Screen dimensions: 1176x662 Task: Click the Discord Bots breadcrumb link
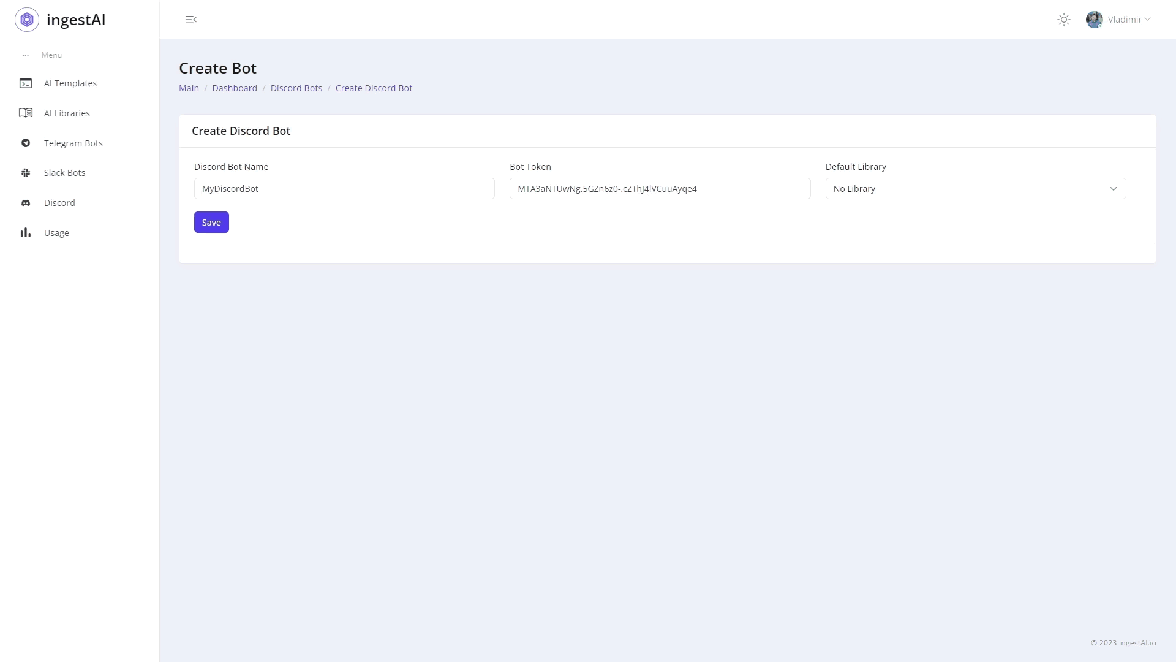296,87
